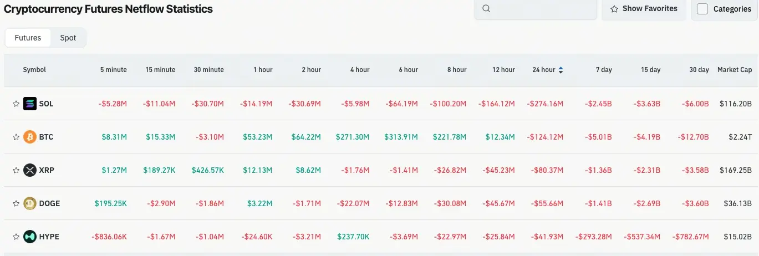Favorite BTC with its star icon

tap(16, 137)
